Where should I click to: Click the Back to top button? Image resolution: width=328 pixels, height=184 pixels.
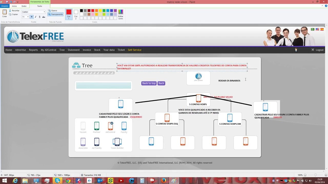(x=149, y=83)
